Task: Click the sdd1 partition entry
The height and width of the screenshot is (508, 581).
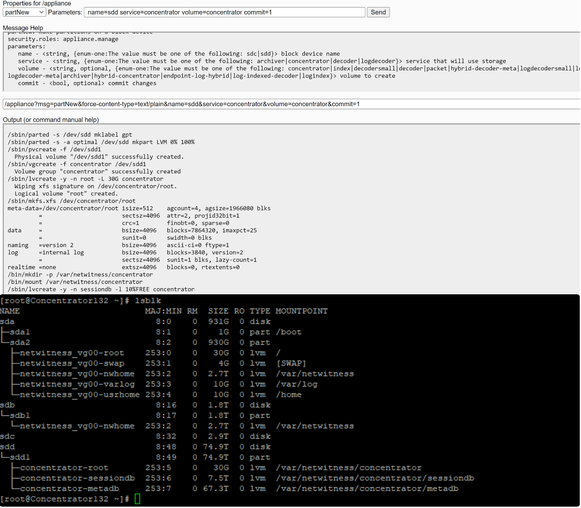Action: pos(20,457)
